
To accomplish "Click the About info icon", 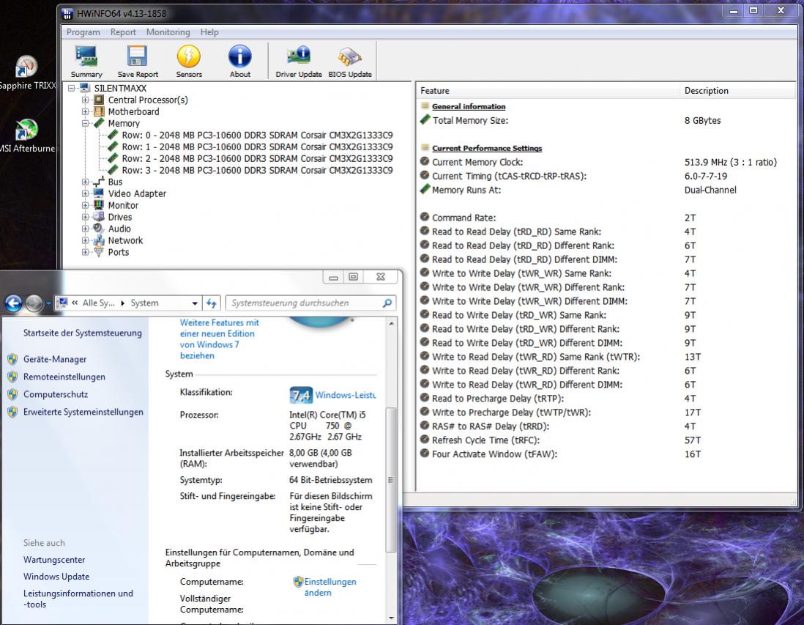I will (x=240, y=61).
